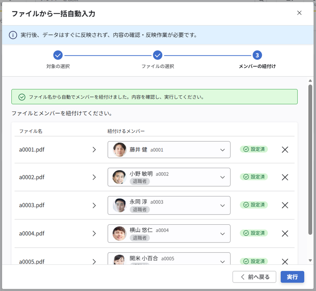Click 設定済 badge for a0005.pdf

pos(254,261)
